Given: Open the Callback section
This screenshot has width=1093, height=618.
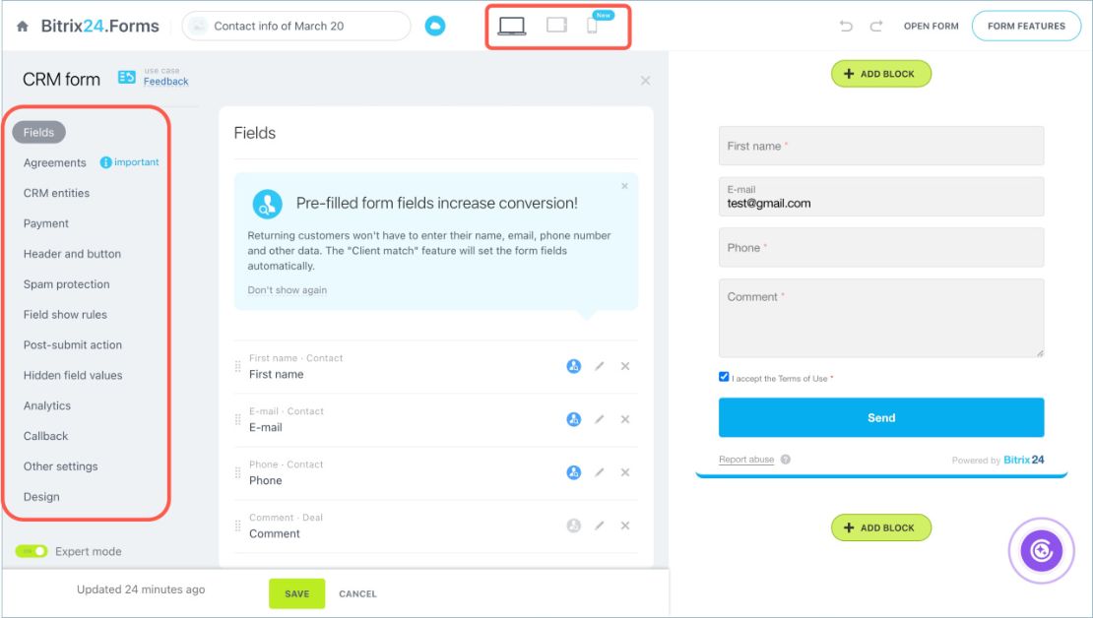Looking at the screenshot, I should (46, 436).
